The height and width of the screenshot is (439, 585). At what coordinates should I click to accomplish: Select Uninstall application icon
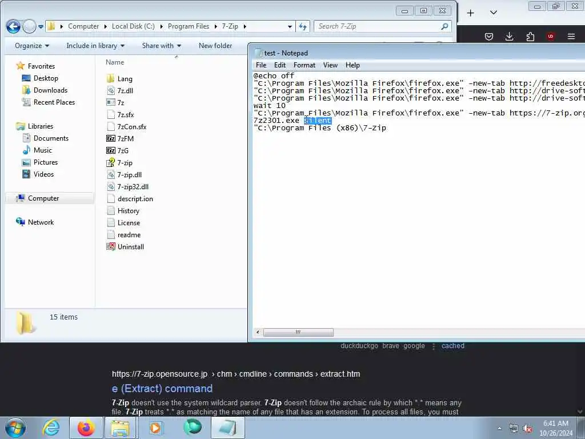[110, 247]
